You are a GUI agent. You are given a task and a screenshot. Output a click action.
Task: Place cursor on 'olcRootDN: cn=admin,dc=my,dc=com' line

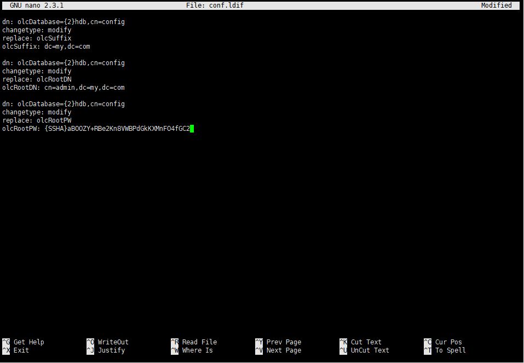[x=64, y=88]
